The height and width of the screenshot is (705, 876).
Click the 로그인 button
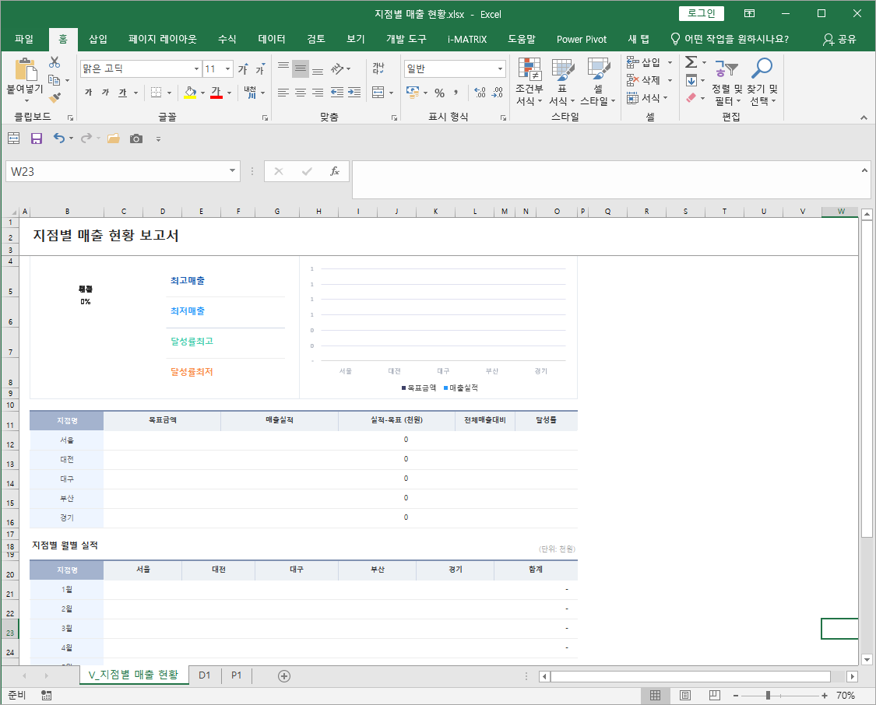point(701,13)
